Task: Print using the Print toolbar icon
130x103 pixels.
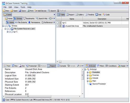Action: click(30, 11)
